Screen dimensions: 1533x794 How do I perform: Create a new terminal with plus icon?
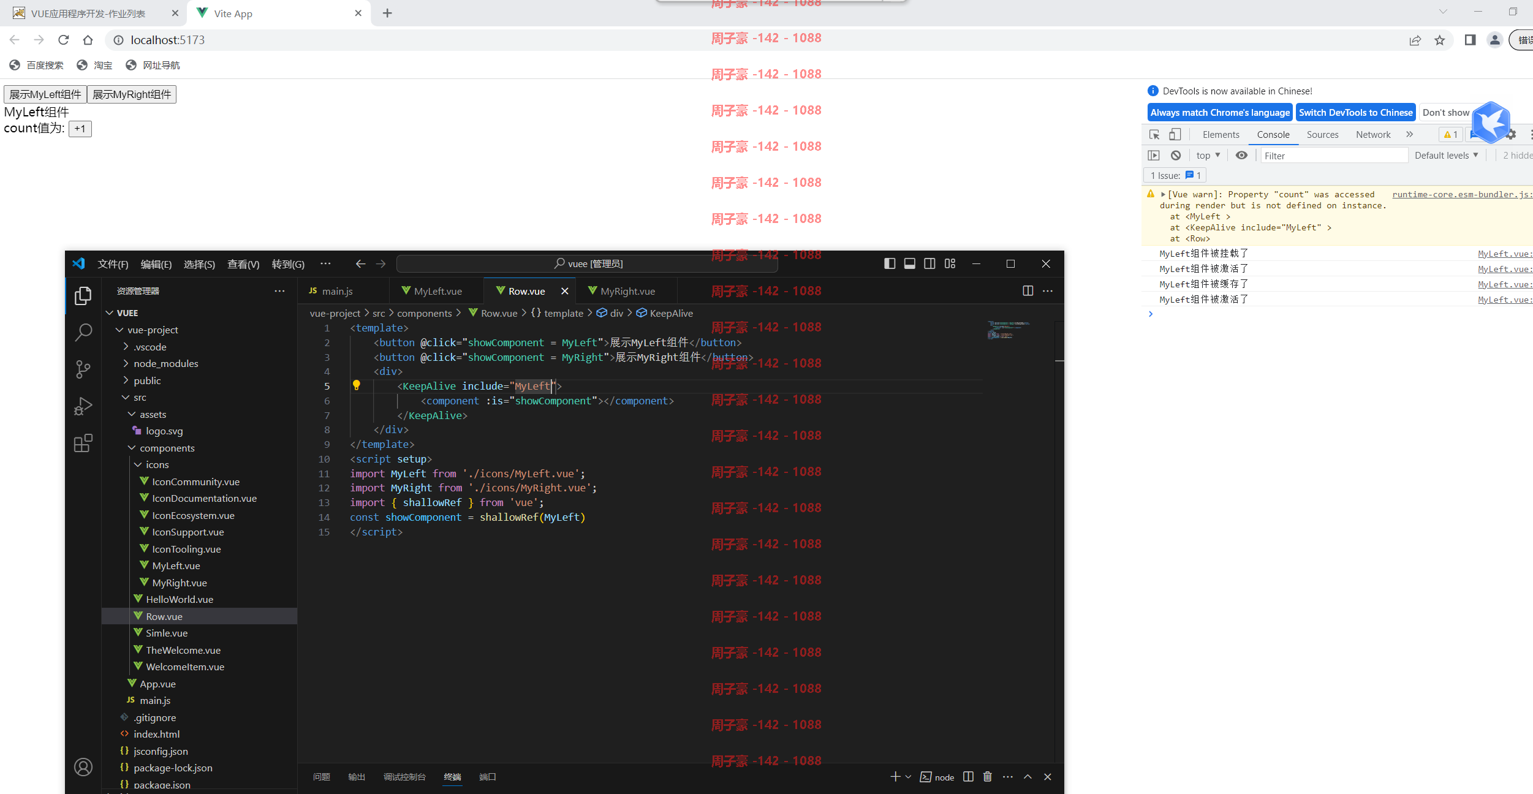[x=895, y=777]
